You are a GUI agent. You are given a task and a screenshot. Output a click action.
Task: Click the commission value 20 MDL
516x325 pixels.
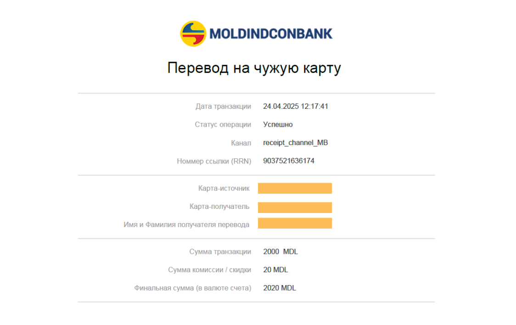[x=275, y=270]
